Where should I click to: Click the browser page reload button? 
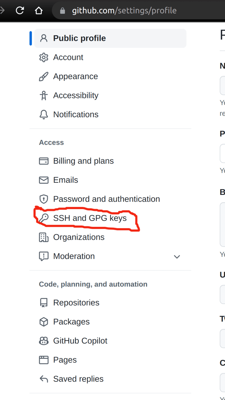[20, 11]
